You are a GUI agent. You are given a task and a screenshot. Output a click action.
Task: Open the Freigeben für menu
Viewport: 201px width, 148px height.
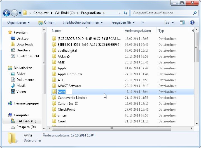[123, 22]
